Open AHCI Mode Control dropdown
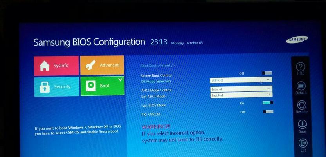Image resolution: width=326 pixels, height=157 pixels. pyautogui.click(x=241, y=89)
